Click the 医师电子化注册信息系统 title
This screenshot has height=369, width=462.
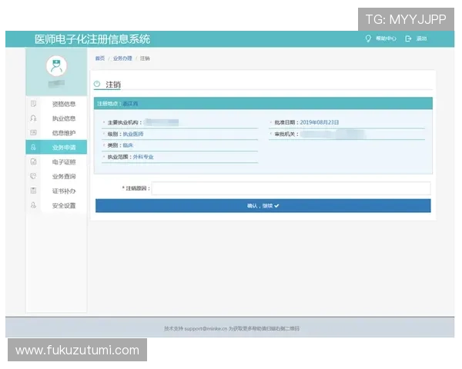92,39
